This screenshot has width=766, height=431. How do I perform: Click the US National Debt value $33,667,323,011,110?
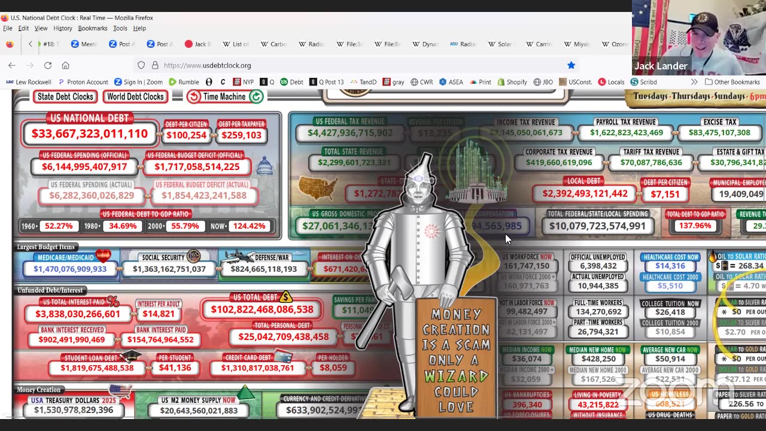pyautogui.click(x=90, y=133)
